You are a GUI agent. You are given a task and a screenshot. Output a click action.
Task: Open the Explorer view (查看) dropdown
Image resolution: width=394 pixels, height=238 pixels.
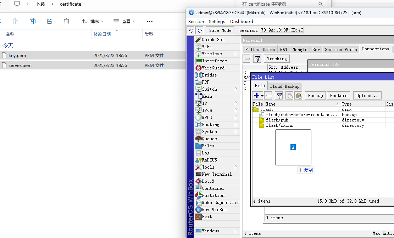[x=124, y=21]
